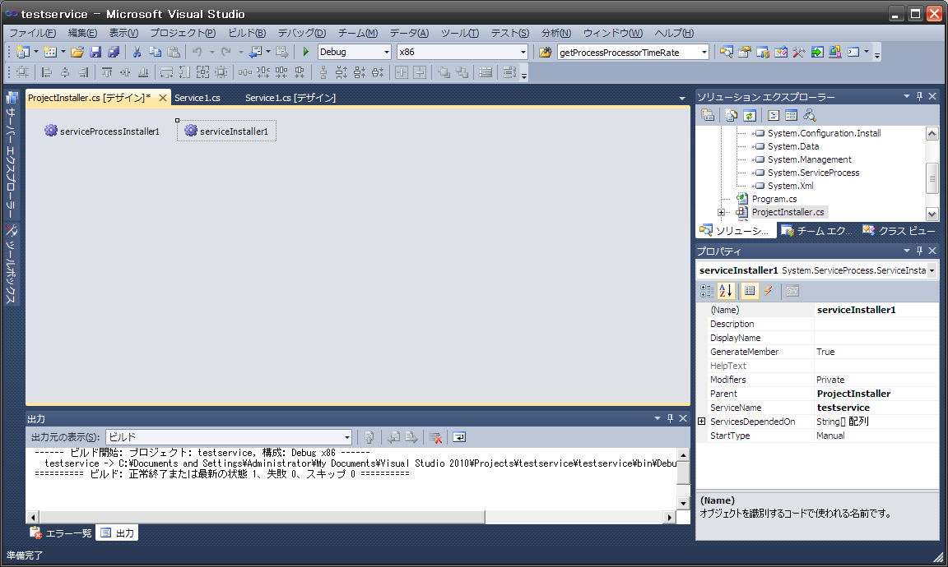Click the Paste clipboard icon
The width and height of the screenshot is (948, 567).
tap(174, 52)
